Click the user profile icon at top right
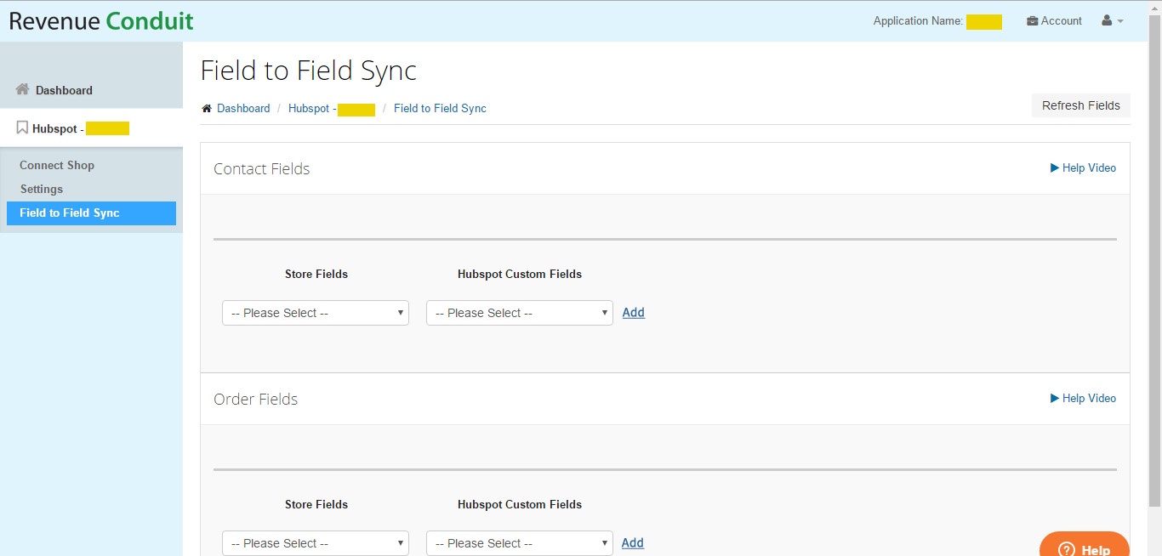Viewport: 1162px width, 556px height. [x=1106, y=20]
